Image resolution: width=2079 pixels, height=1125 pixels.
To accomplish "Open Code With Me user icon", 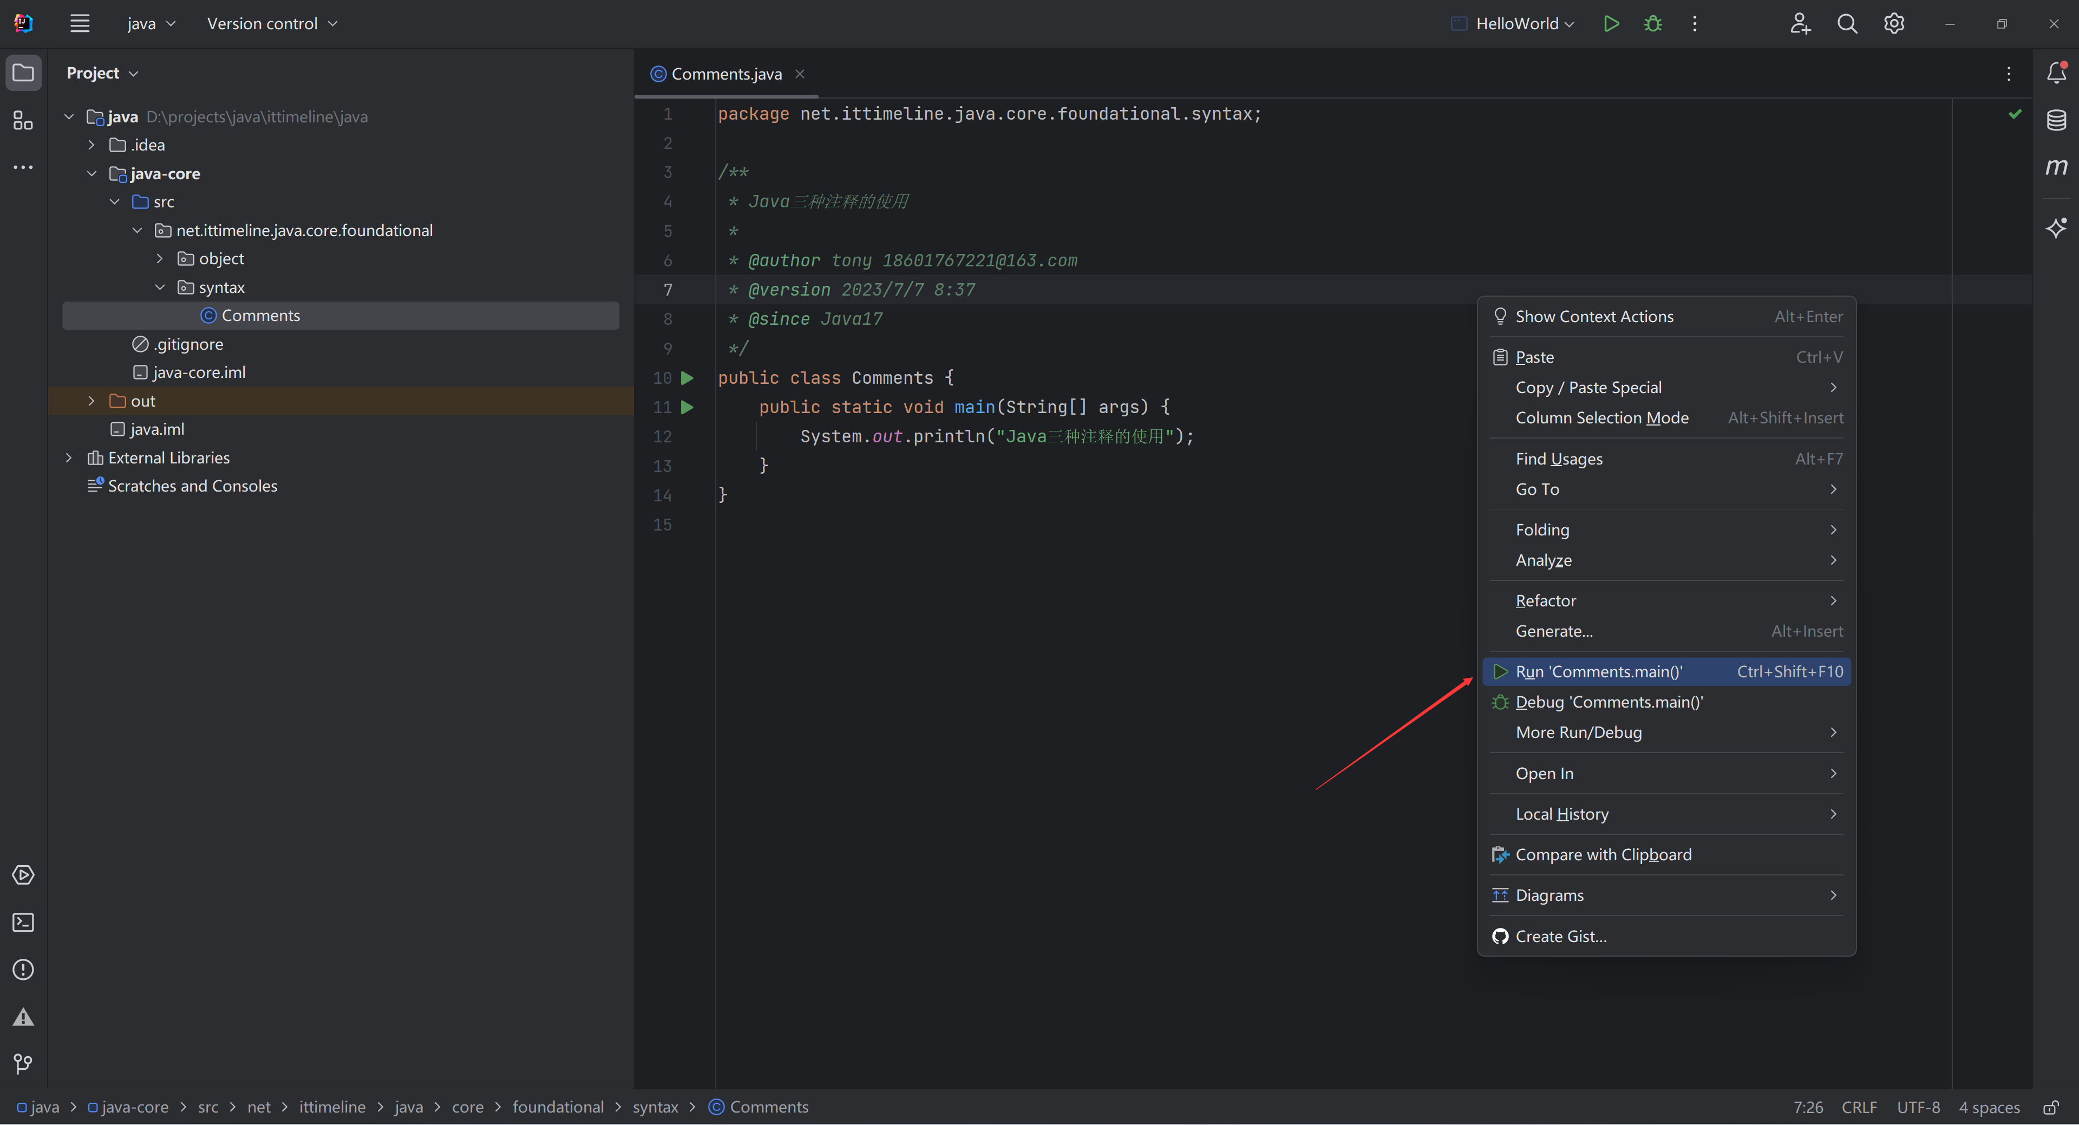I will (x=1801, y=23).
